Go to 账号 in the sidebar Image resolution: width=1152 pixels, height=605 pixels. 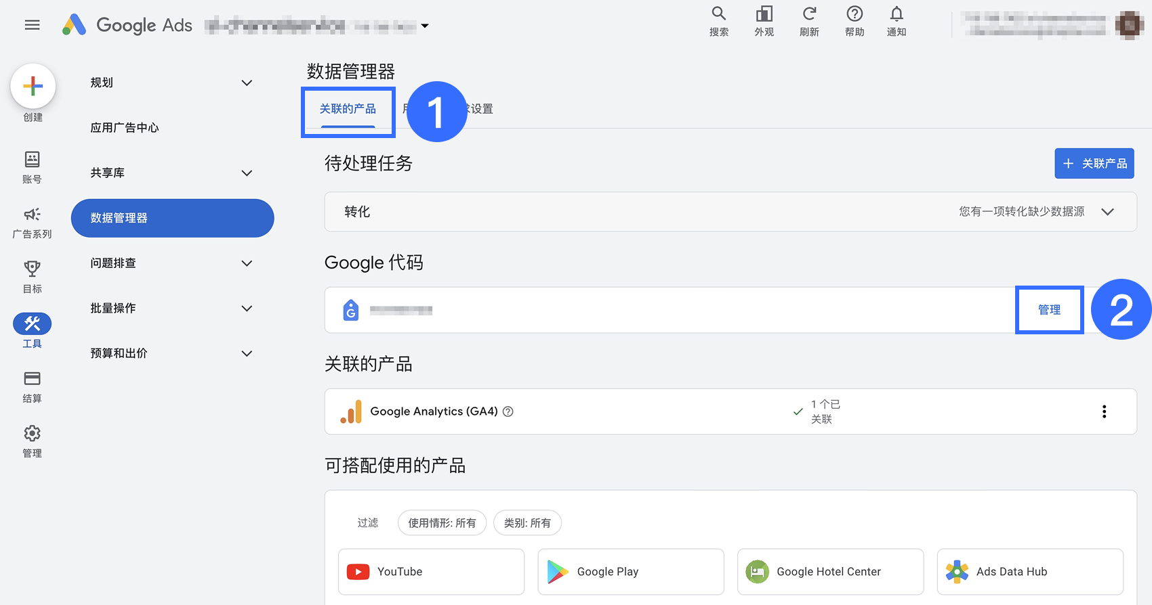(32, 167)
